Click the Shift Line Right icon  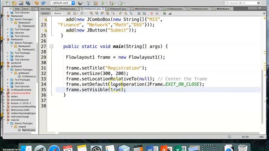coord(144,13)
